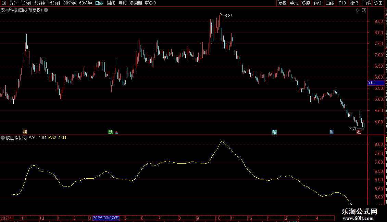Click the green 跌 event marker
The image size is (387, 222).
111,132
